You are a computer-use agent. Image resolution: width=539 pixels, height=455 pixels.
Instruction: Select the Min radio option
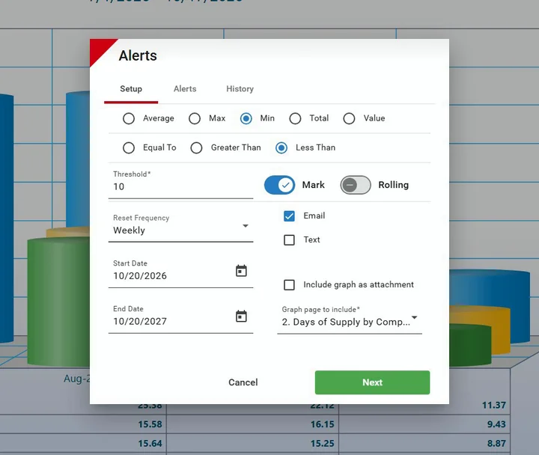[x=246, y=118]
